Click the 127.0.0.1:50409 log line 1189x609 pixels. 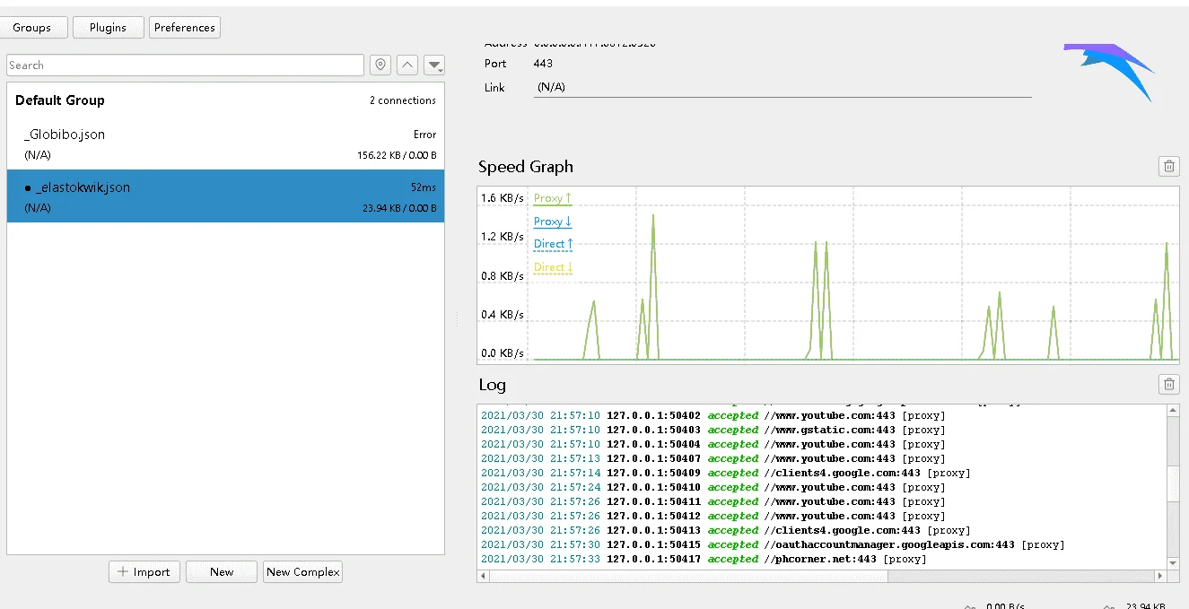725,474
